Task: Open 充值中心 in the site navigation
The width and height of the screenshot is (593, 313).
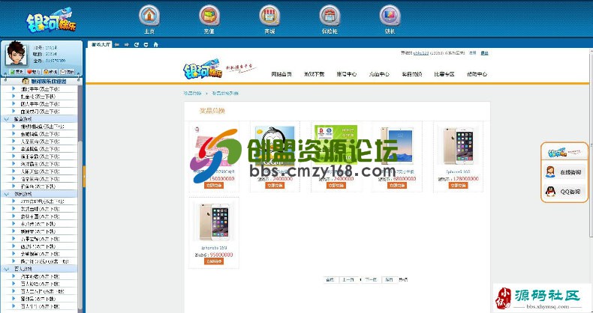Action: (379, 74)
